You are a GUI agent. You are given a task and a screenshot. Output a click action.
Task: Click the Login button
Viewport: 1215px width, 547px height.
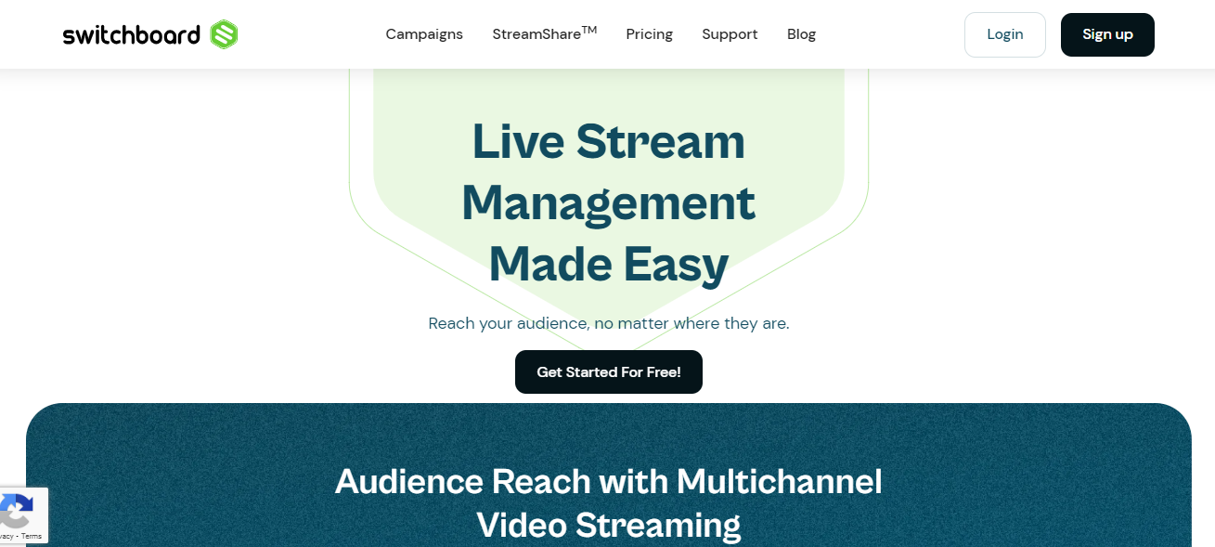coord(1004,34)
